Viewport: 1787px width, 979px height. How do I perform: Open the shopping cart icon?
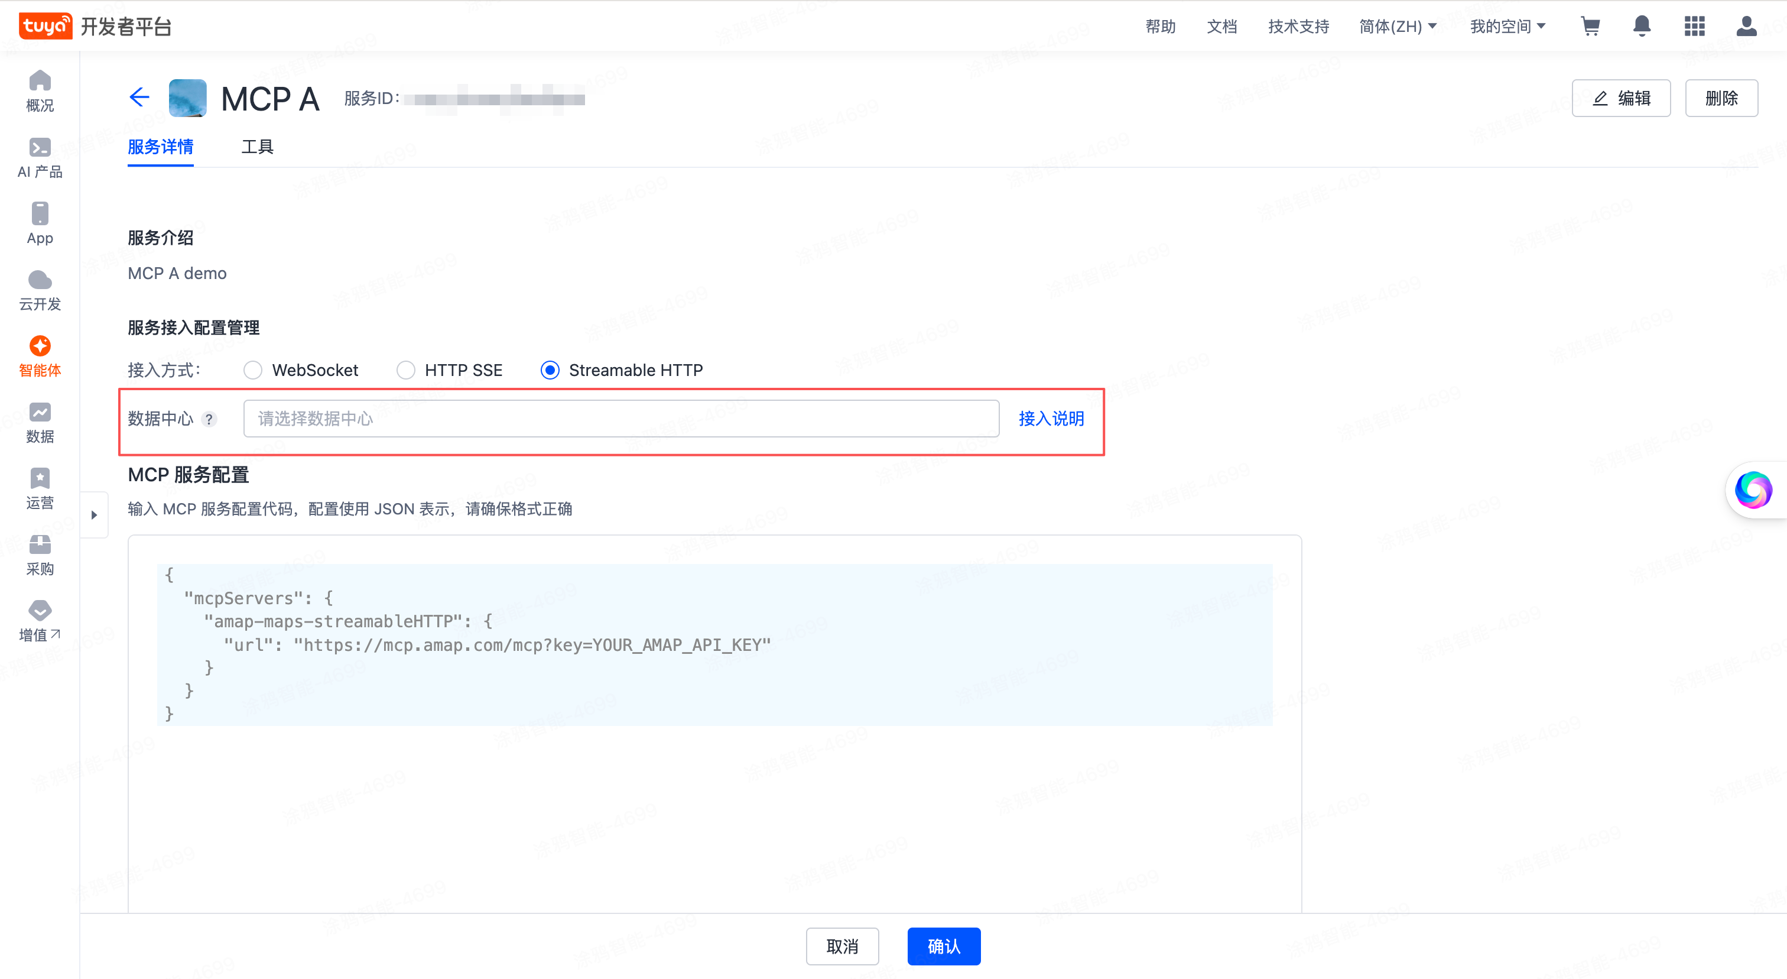1590,27
